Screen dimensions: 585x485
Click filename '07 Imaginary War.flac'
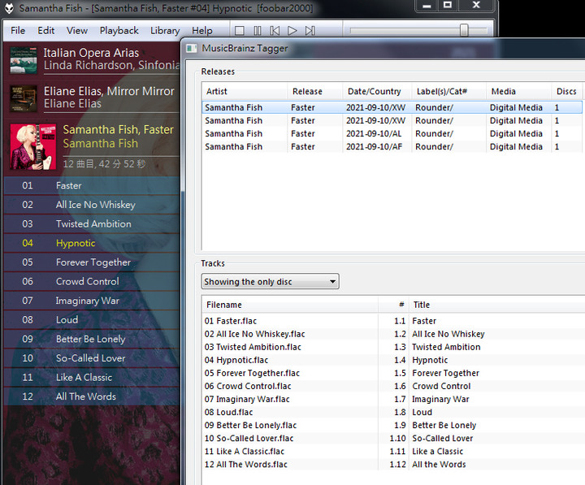[x=247, y=399]
